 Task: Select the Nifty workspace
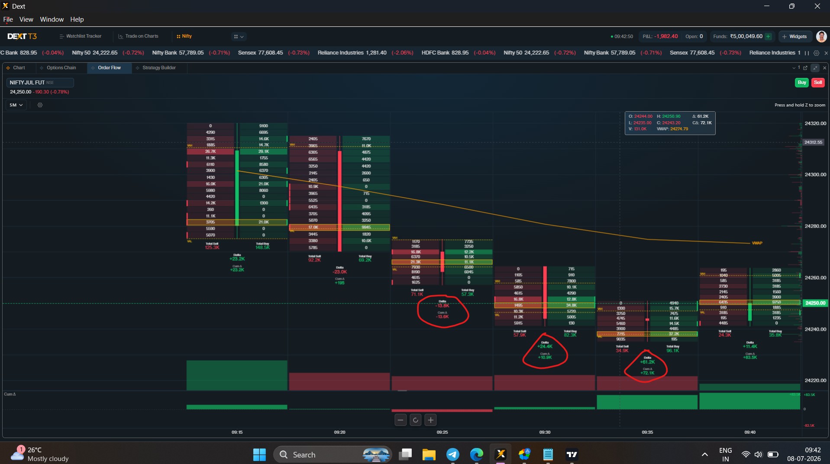(184, 36)
